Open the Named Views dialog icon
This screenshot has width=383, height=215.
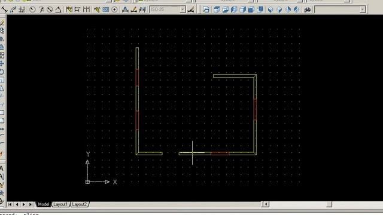pos(206,10)
